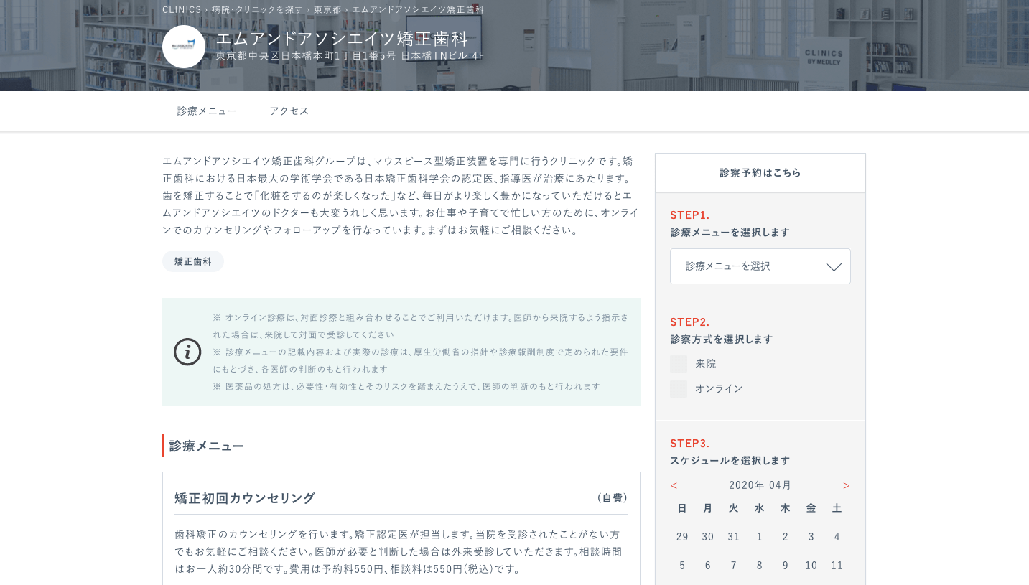Click the 矯正歯科 tag
1029x585 pixels.
click(x=193, y=261)
